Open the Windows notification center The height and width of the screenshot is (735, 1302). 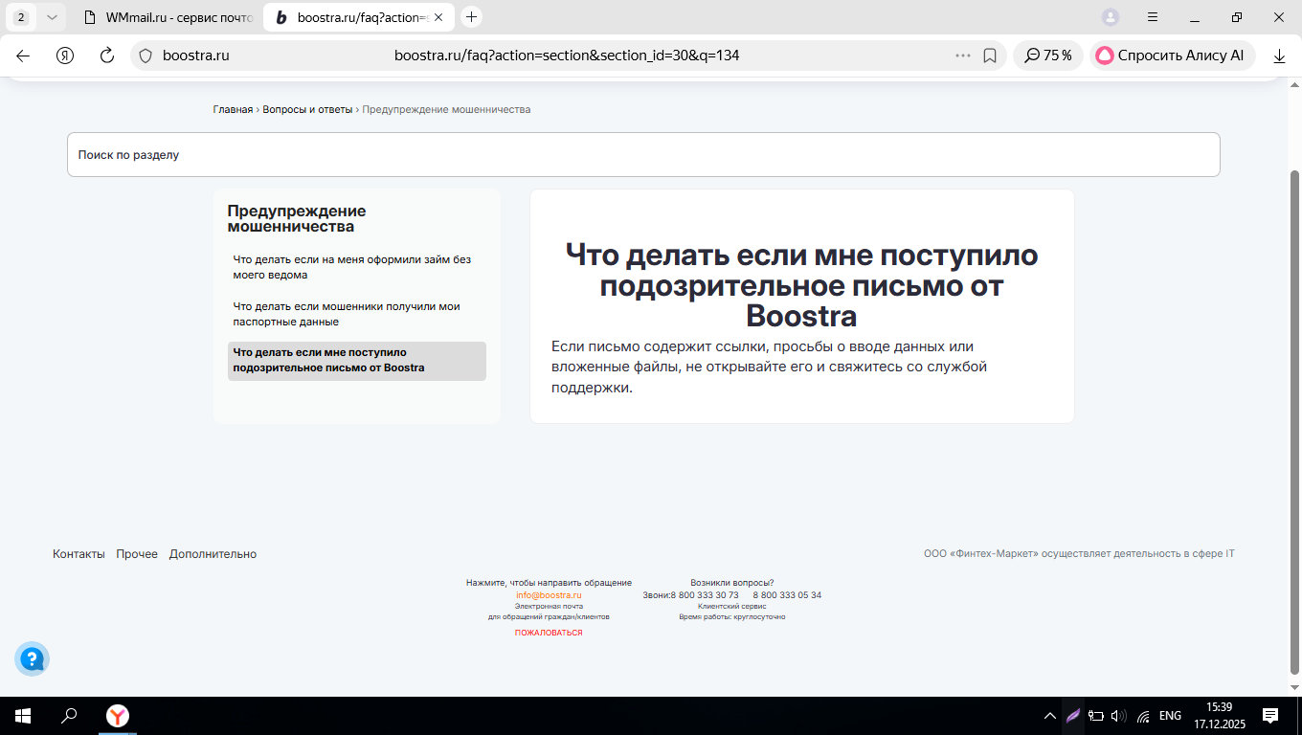pos(1270,715)
